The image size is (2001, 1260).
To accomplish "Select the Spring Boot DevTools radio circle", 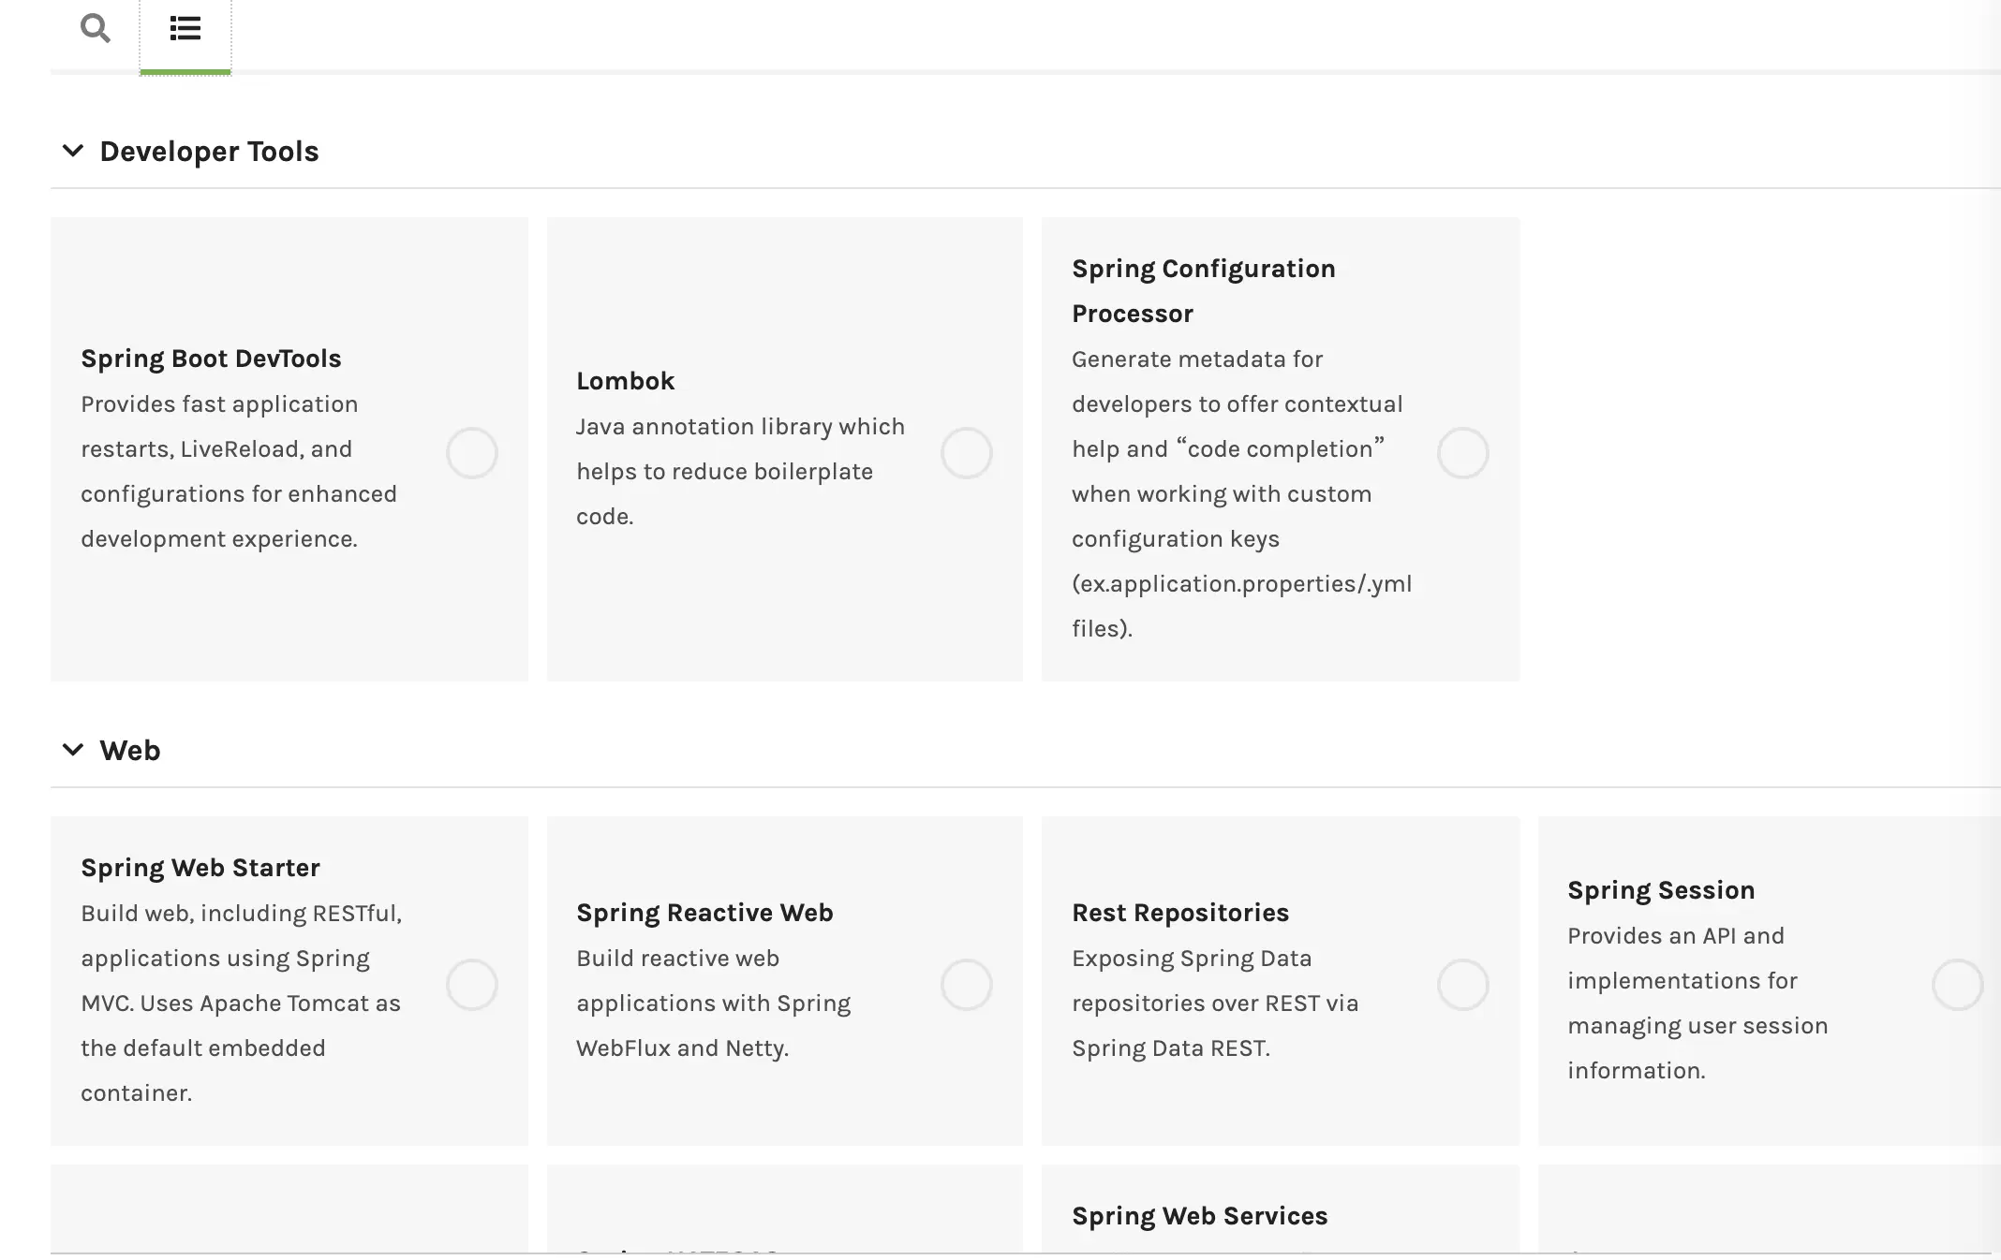I will (471, 453).
